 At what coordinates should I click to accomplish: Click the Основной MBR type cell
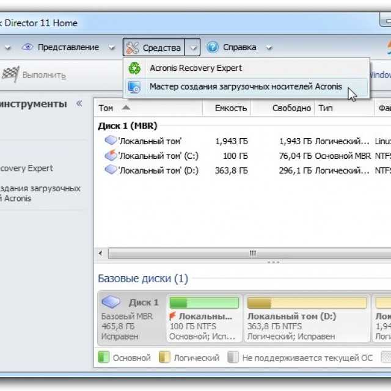pyautogui.click(x=343, y=156)
